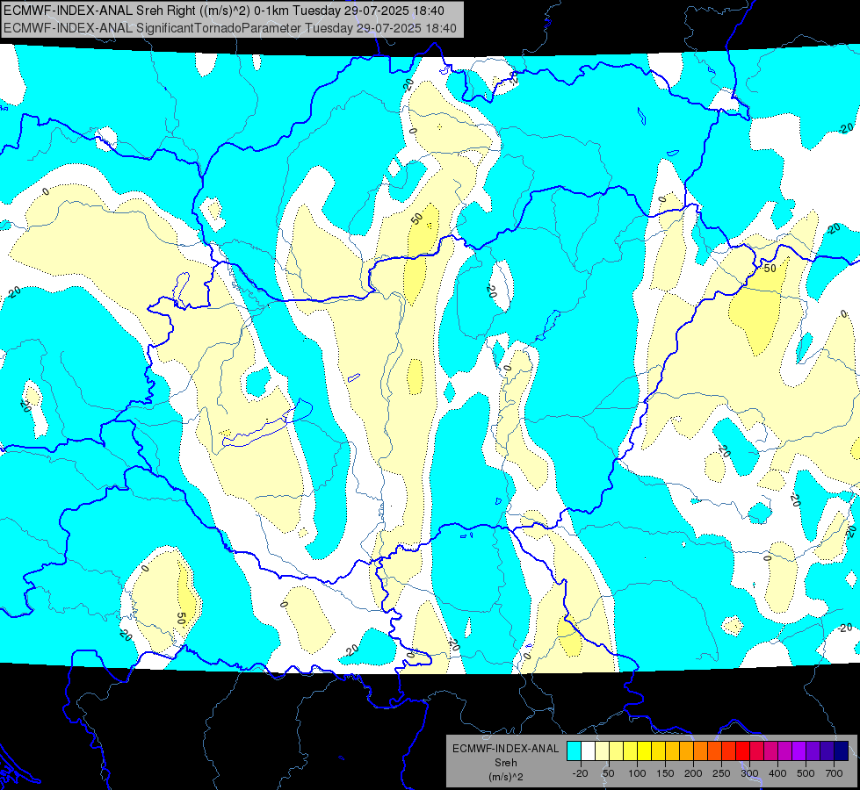Click the '500' legend tick value

pos(806,773)
